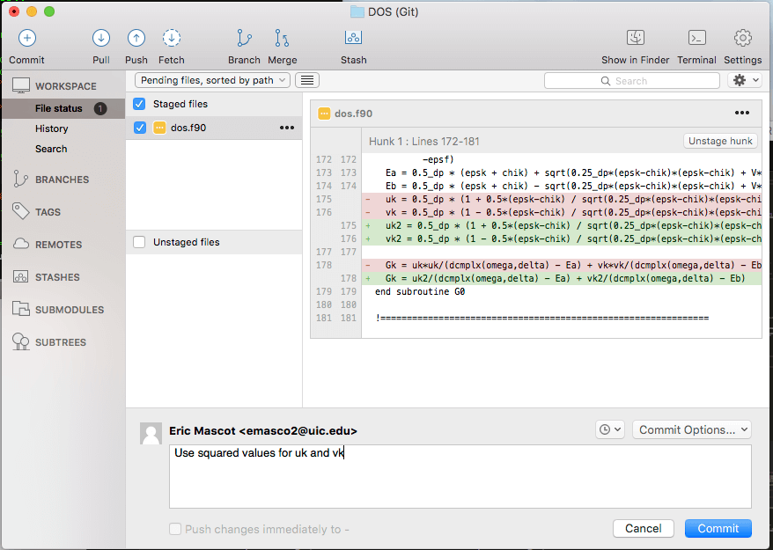The image size is (773, 550).
Task: Enable Push changes immediately checkbox
Action: 175,529
